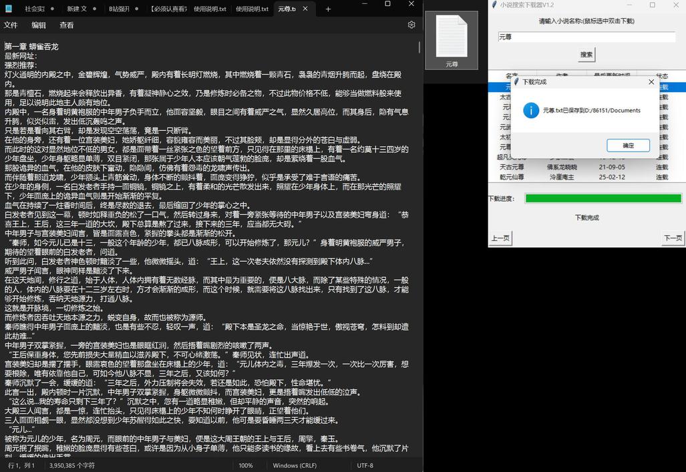Close the 元尊 tab with X
686x472 pixels.
point(305,9)
